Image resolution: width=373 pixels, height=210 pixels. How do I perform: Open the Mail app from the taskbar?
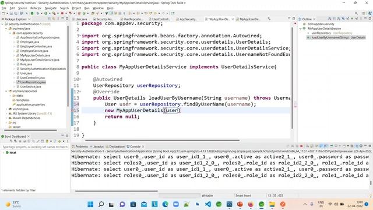[144, 204]
